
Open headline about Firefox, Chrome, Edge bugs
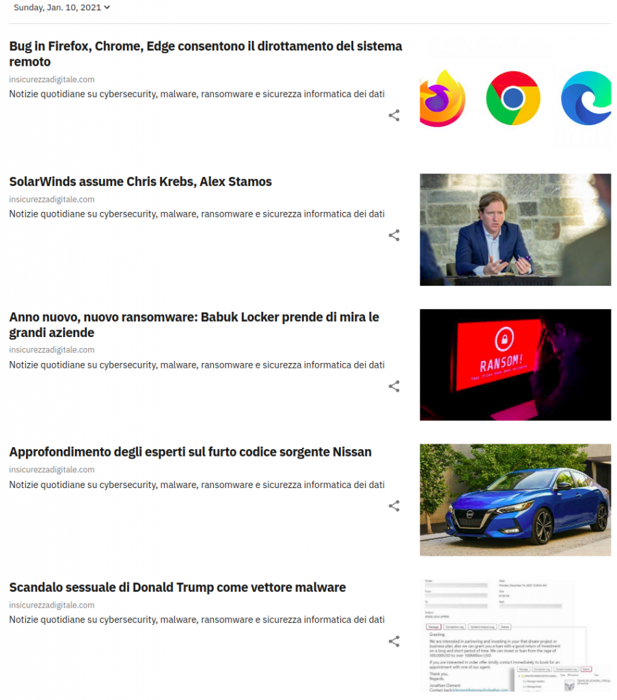[206, 53]
